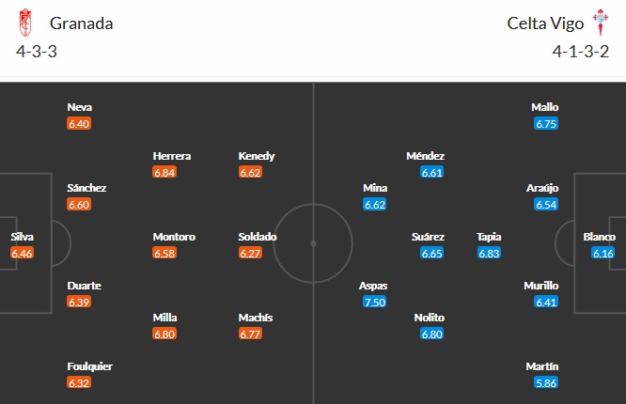Click Tapia's 6.83 rating badge
Viewport: 626px width, 404px height.
(x=489, y=253)
